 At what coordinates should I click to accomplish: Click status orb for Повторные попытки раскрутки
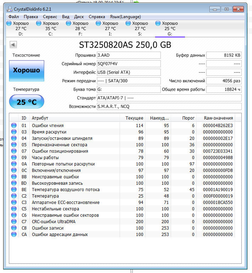coord(14,164)
